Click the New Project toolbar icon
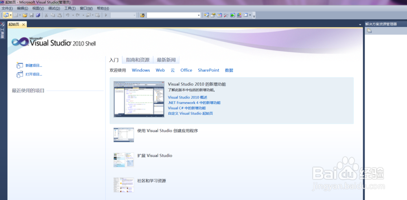The width and height of the screenshot is (407, 200). (x=6, y=15)
